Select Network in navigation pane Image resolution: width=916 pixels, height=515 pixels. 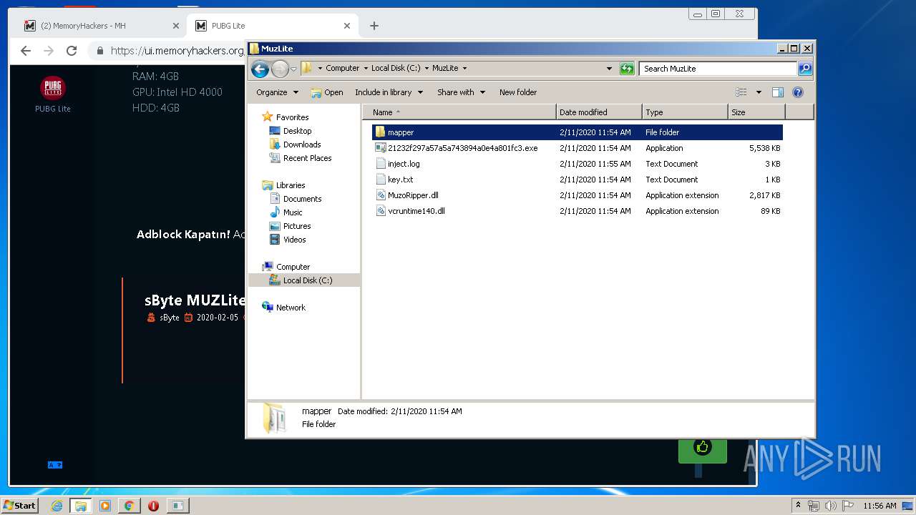pyautogui.click(x=283, y=308)
